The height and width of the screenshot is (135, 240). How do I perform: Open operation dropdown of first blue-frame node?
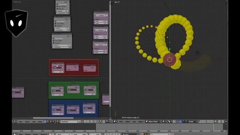point(58,110)
